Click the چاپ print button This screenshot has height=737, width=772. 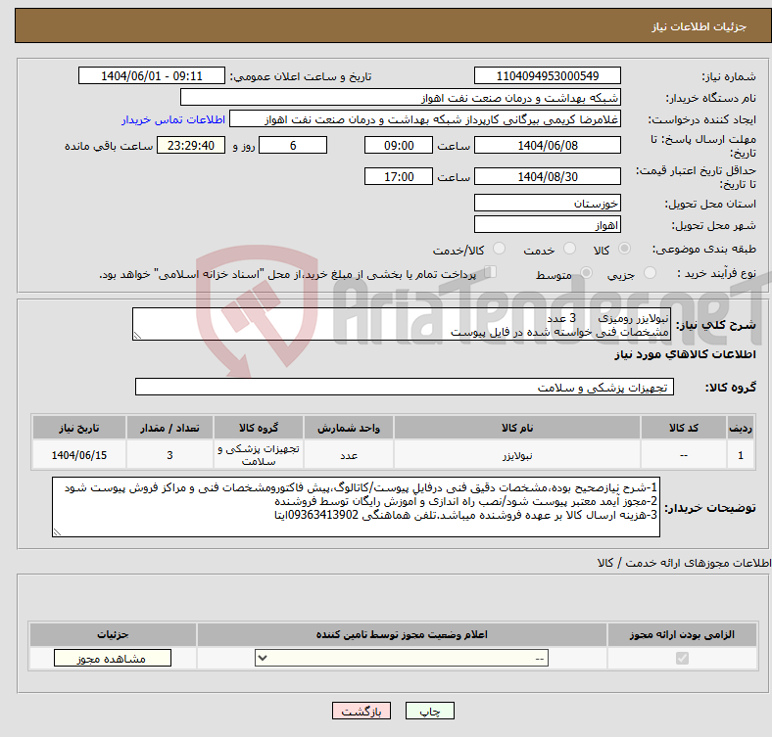(430, 711)
